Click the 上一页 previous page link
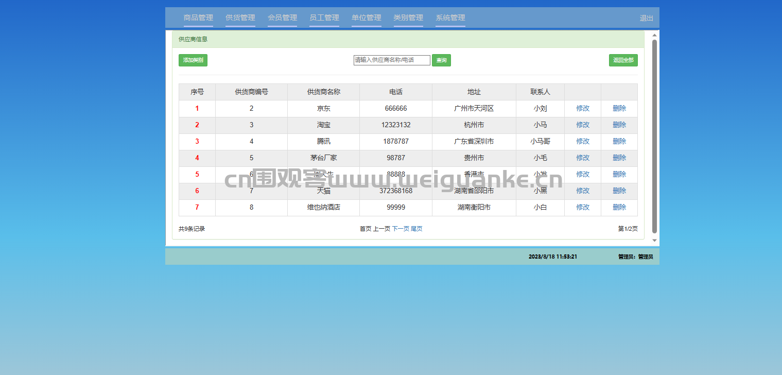 (x=381, y=229)
